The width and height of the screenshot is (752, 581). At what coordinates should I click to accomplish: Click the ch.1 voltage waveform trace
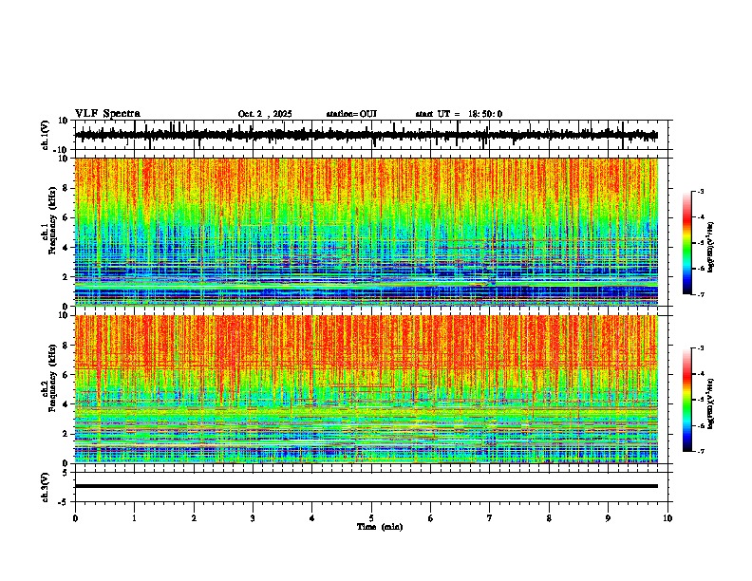click(366, 135)
